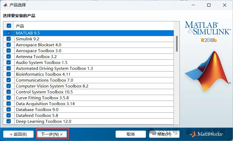This screenshot has height=141, width=233.
Task: Uncheck the Database Toolbox 9.0 checkbox
Action: (x=9, y=110)
